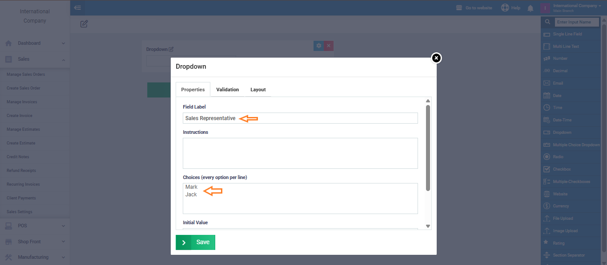Click the notification bell icon
This screenshot has width=607, height=265.
[530, 8]
